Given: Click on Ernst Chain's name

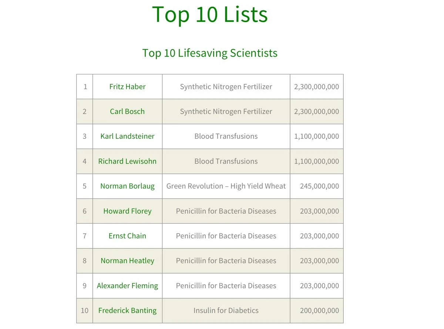Looking at the screenshot, I should pyautogui.click(x=127, y=236).
